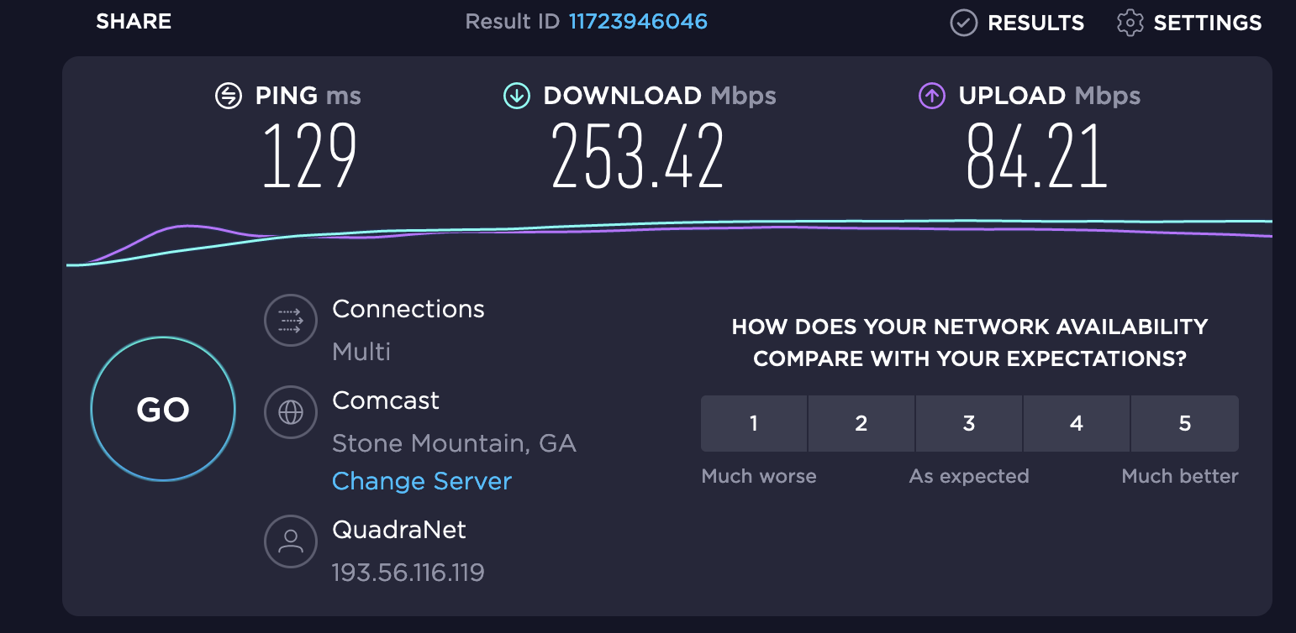
Task: Open the SHARE menu item
Action: [x=134, y=21]
